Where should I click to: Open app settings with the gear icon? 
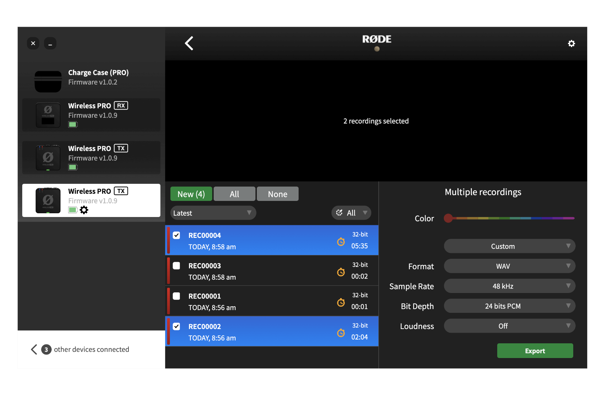click(571, 43)
